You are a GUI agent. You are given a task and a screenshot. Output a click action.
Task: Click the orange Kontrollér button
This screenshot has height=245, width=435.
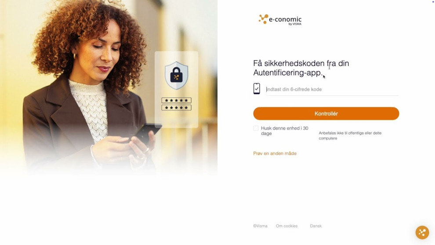tap(326, 113)
